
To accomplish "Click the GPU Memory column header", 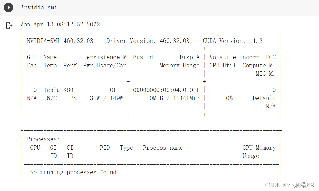I will click(x=259, y=148).
